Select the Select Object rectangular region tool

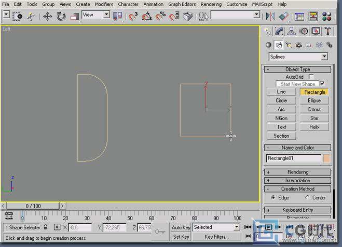(17, 17)
